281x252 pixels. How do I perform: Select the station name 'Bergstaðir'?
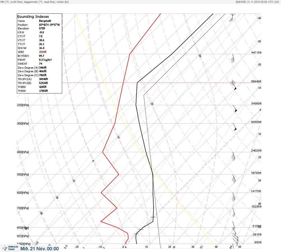pyautogui.click(x=45, y=21)
